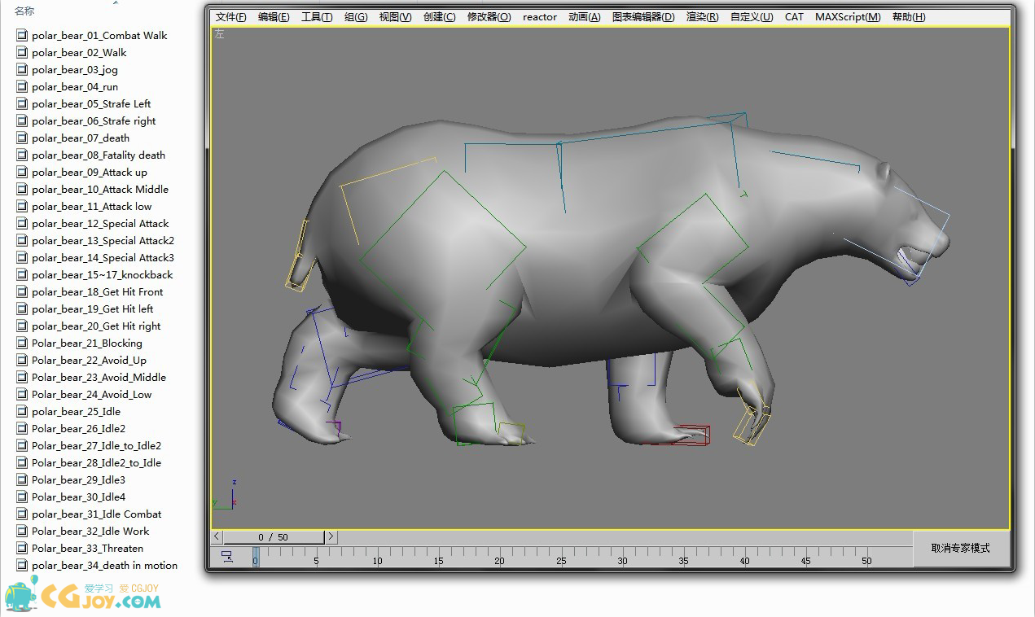Step time slider back with left arrow

point(217,537)
